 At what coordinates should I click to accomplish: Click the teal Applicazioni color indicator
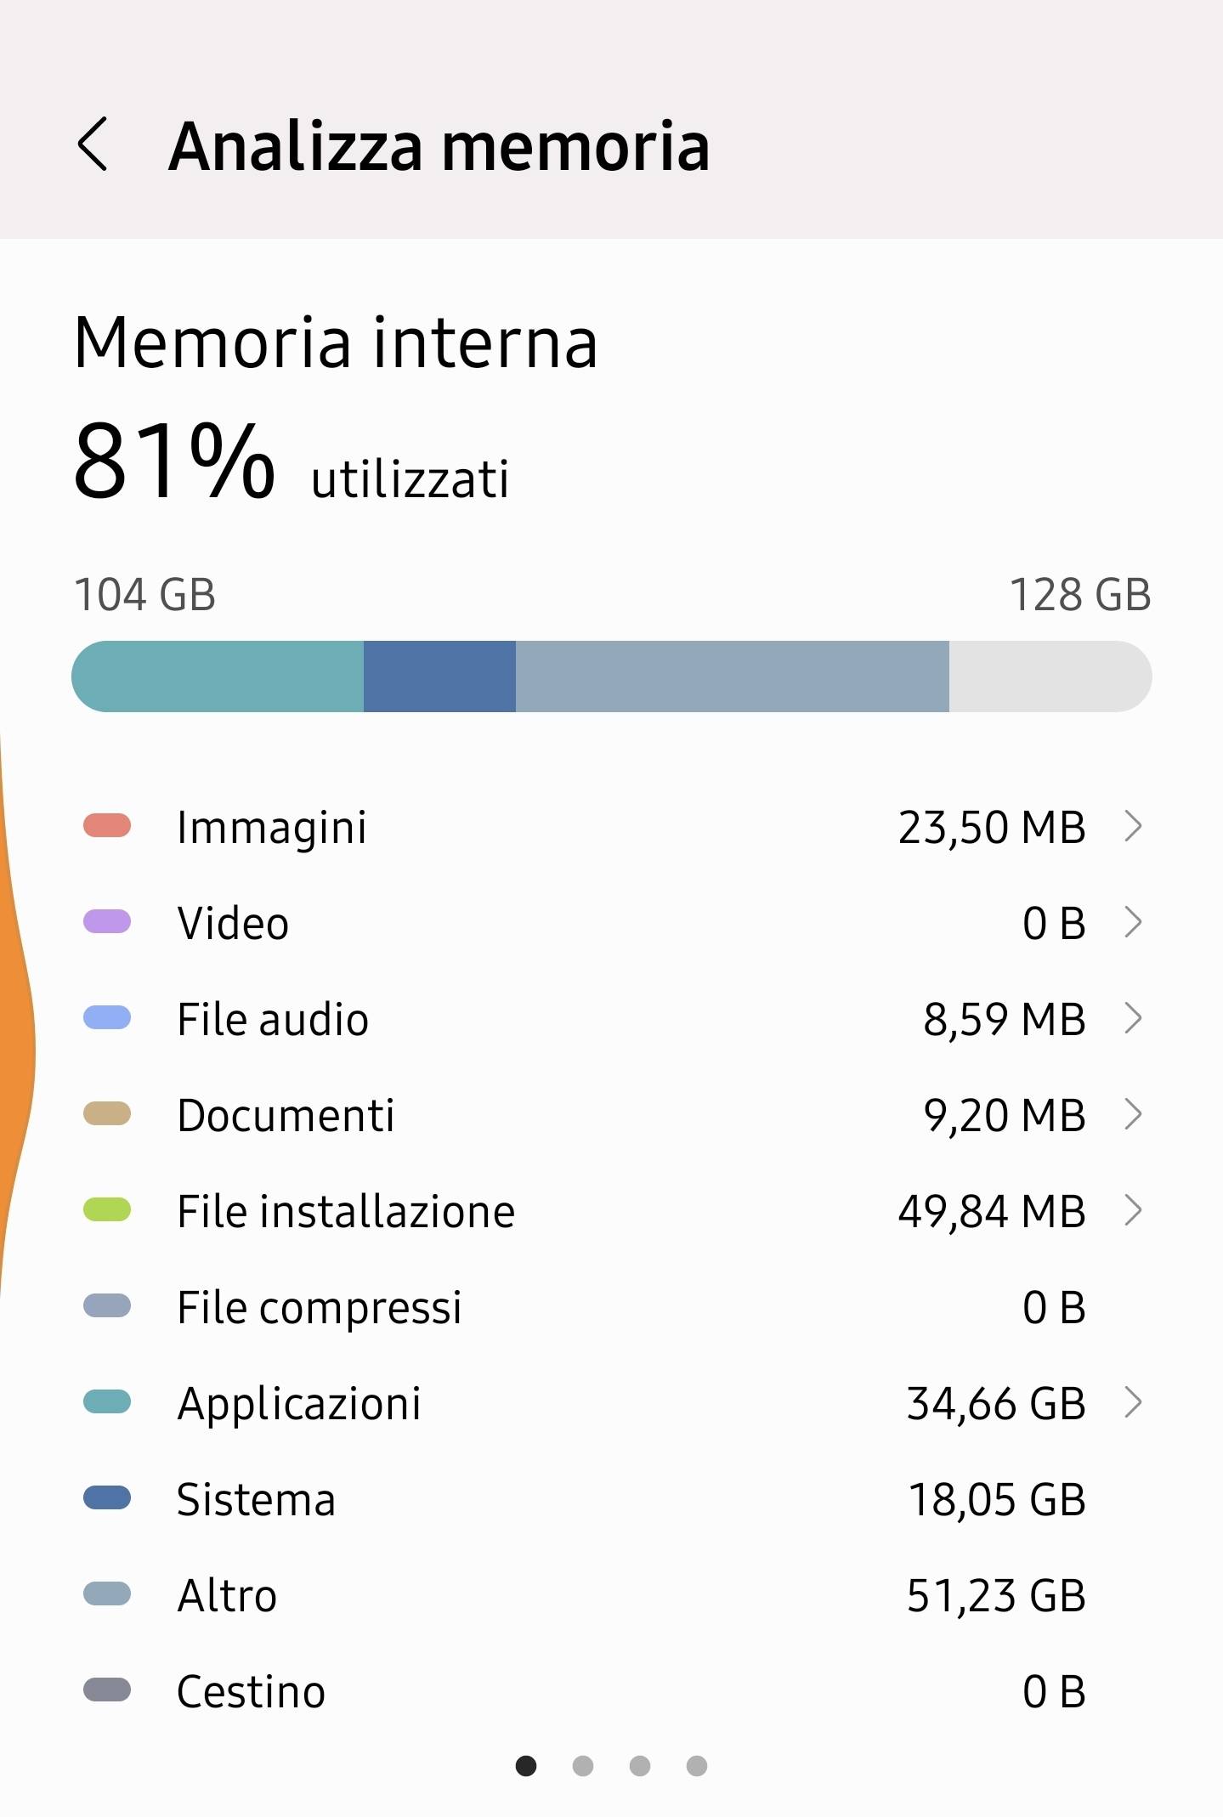coord(107,1402)
